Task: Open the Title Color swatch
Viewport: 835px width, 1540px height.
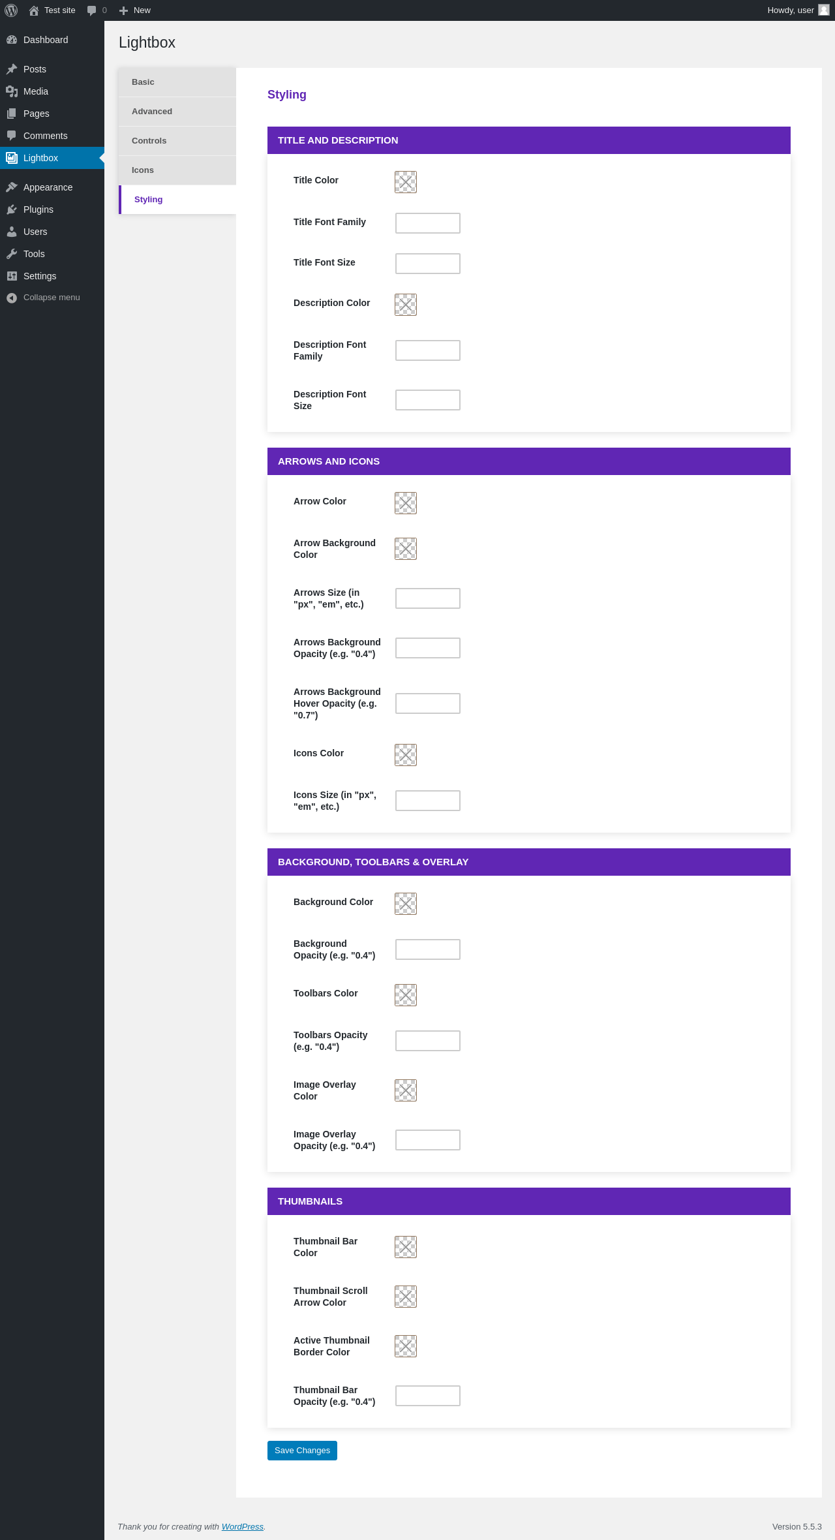Action: click(406, 182)
